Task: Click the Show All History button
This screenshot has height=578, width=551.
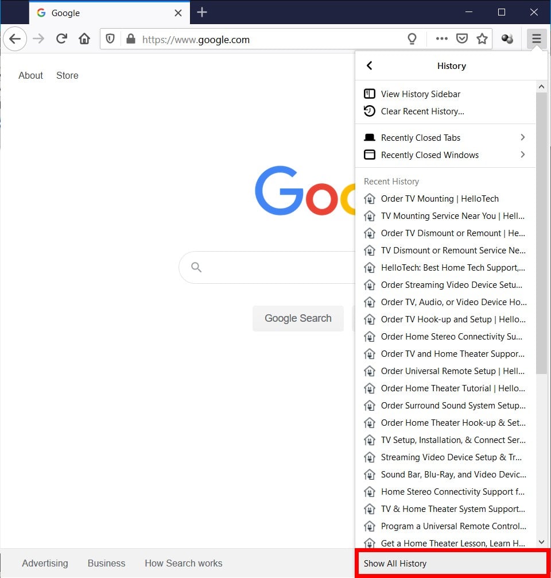Action: (x=394, y=563)
